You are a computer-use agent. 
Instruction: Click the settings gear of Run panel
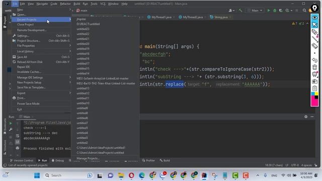tap(306, 117)
